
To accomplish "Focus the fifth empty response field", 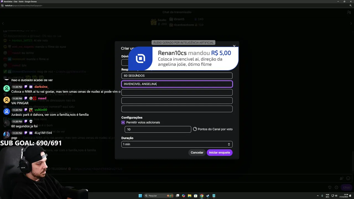I will [x=177, y=109].
